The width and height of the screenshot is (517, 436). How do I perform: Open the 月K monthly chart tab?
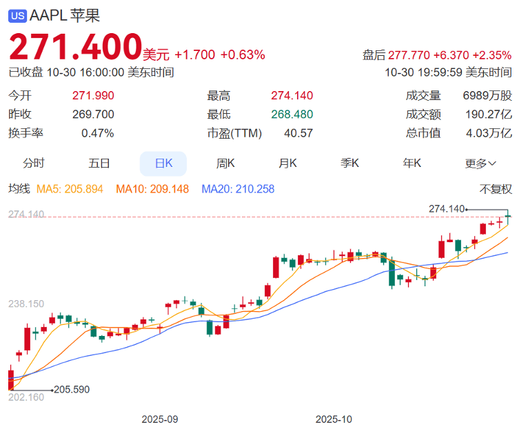point(287,163)
